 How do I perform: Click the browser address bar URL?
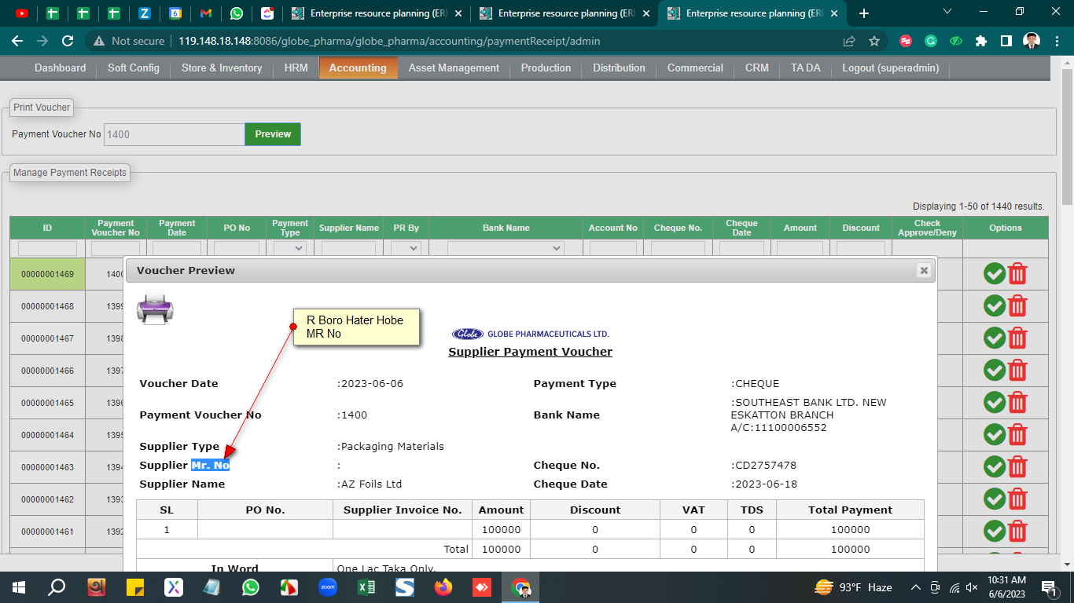[389, 41]
